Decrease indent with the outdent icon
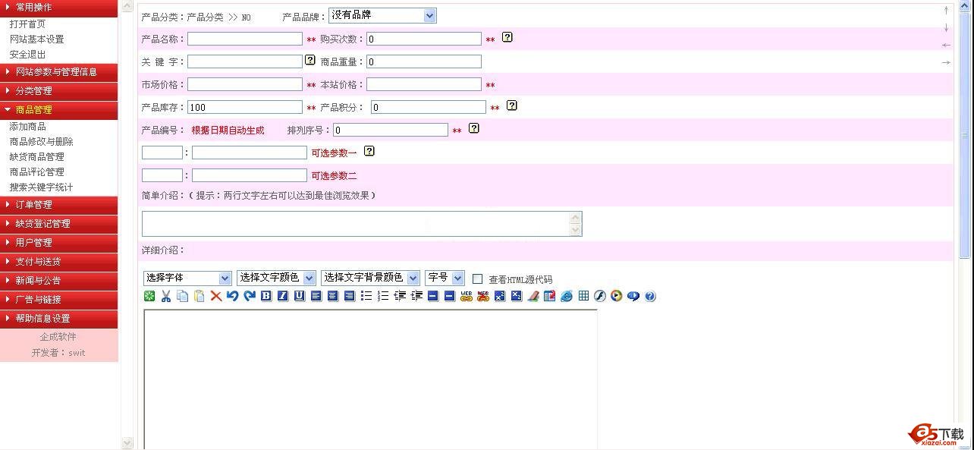Image resolution: width=974 pixels, height=450 pixels. point(400,296)
